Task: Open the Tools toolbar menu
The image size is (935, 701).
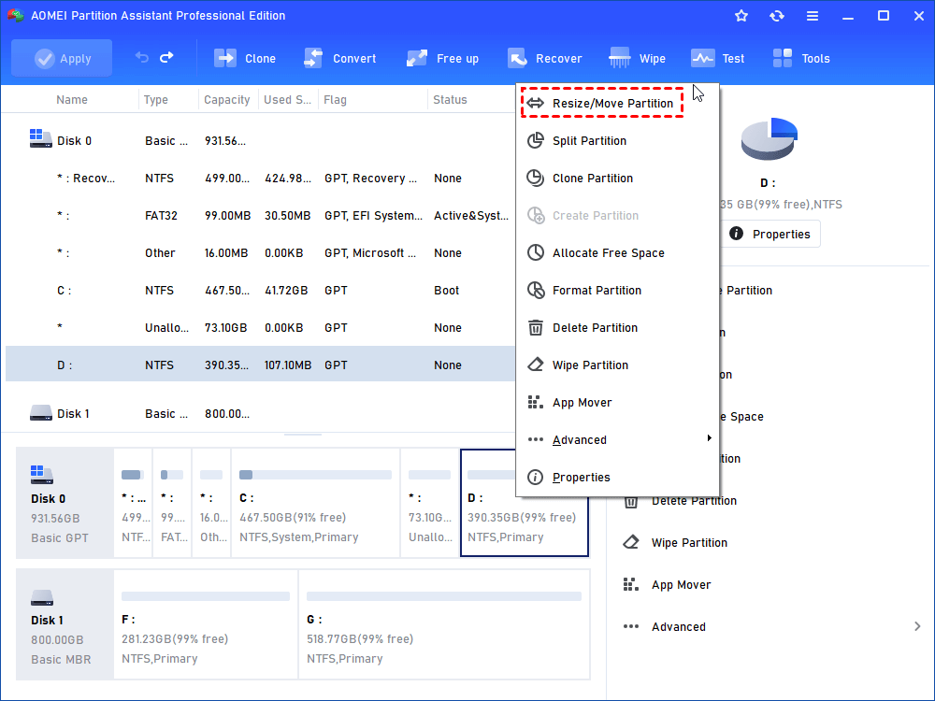Action: coord(801,58)
